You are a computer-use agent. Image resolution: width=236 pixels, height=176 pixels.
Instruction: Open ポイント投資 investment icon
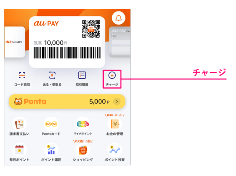pos(115,150)
